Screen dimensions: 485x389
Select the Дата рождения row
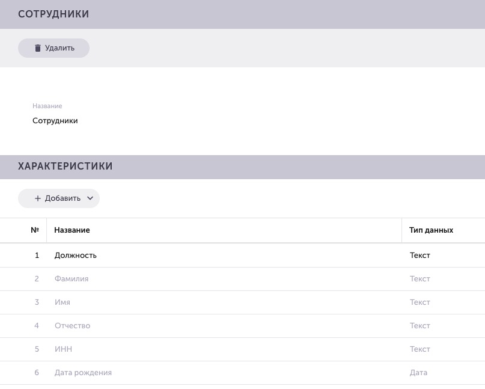pyautogui.click(x=243, y=373)
